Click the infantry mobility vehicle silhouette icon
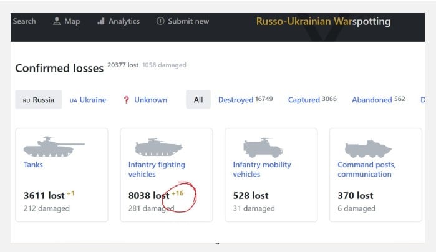The image size is (436, 252). [x=263, y=147]
